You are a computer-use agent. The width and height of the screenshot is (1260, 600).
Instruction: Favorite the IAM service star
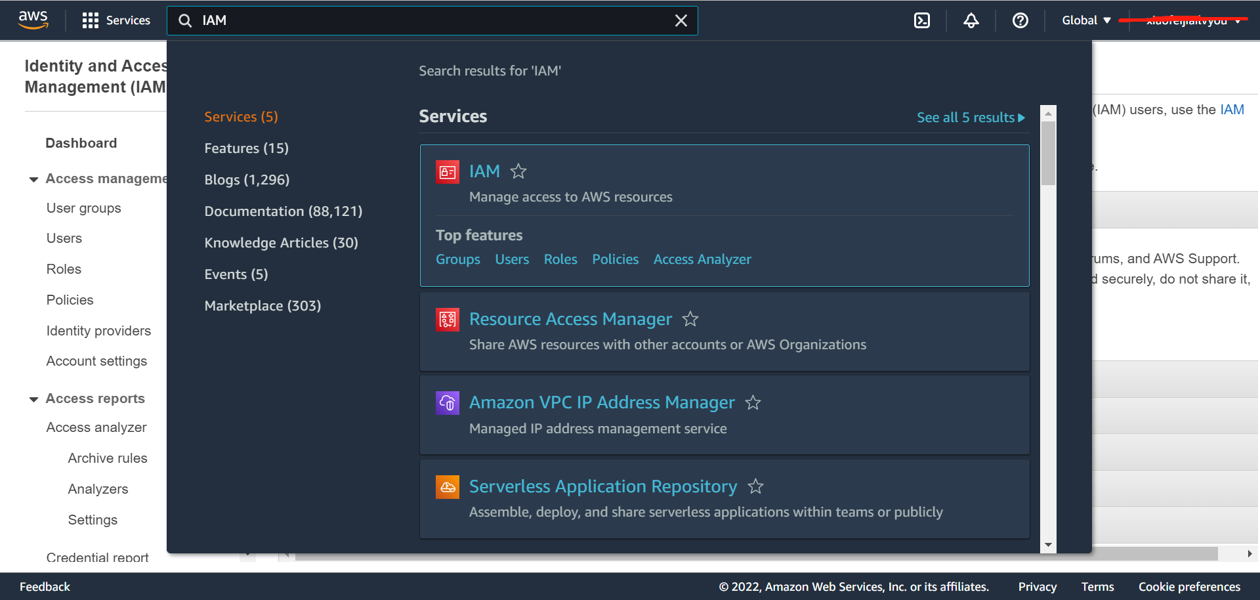coord(518,171)
